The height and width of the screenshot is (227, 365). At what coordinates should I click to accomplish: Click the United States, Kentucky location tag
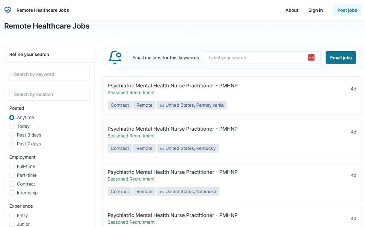coord(188,149)
